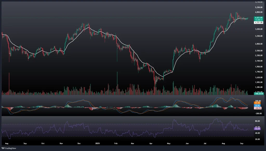This screenshot has height=151, width=266.
Task: Select the Nov marker on the time axis
Action: tap(62, 143)
